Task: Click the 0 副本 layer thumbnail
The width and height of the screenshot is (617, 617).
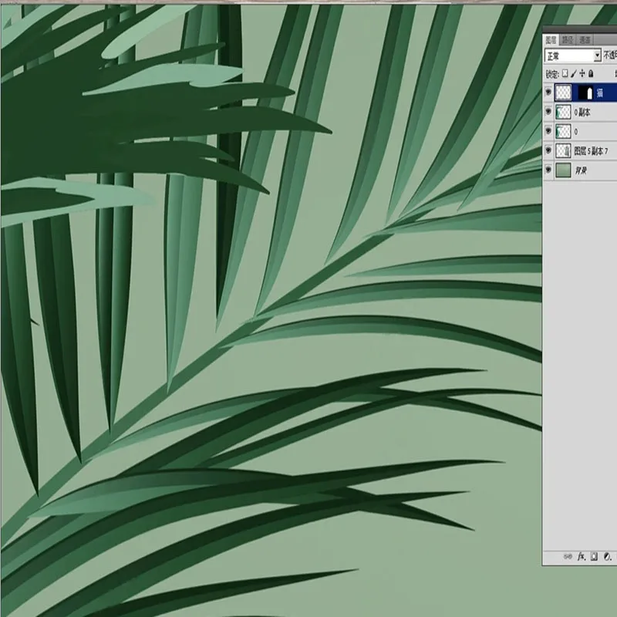Action: 564,112
